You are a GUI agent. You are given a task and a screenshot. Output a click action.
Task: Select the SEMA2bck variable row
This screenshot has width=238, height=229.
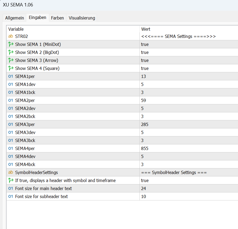click(x=25, y=116)
